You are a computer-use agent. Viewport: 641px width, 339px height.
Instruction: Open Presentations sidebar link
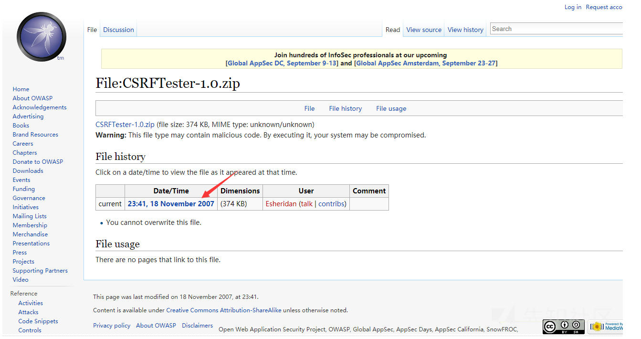[x=31, y=244]
